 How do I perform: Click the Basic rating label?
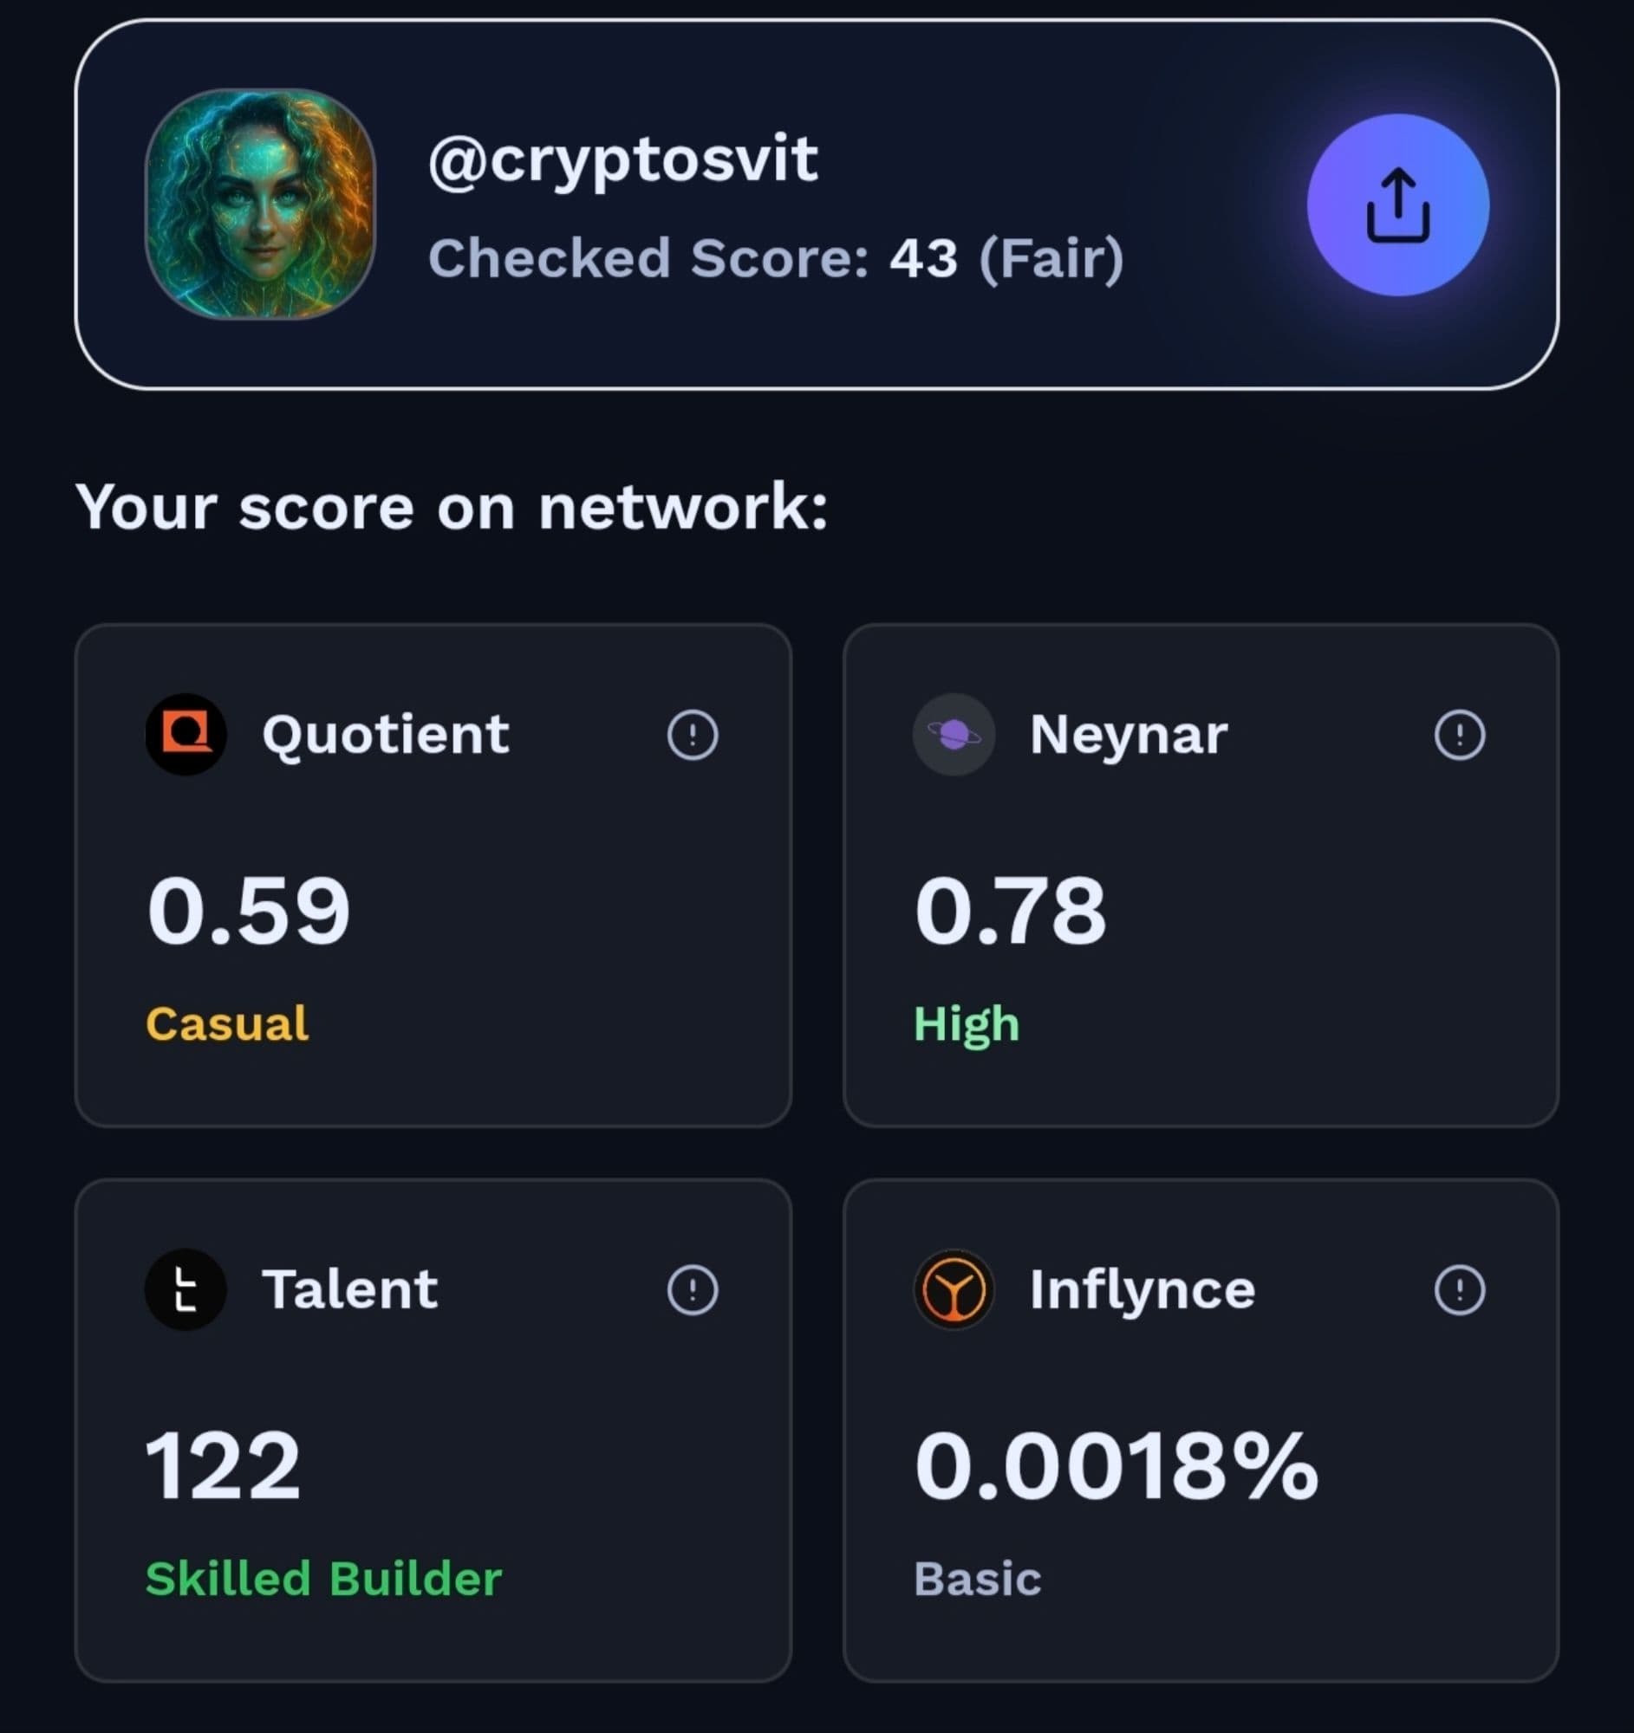[x=978, y=1579]
